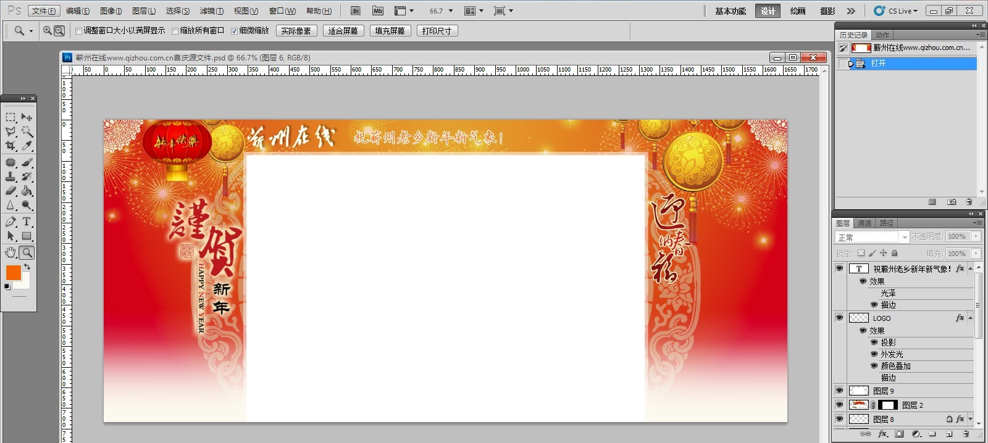Select the Path Selection tool
This screenshot has width=988, height=443.
[10, 236]
